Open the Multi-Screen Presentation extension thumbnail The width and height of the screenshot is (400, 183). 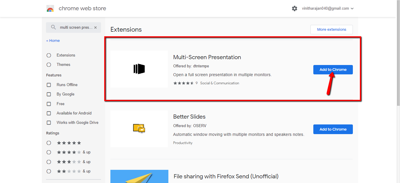pyautogui.click(x=139, y=69)
